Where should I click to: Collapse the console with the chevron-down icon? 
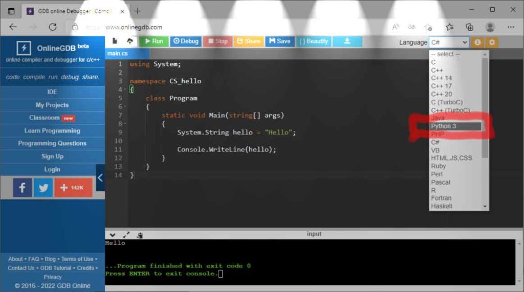point(113,235)
